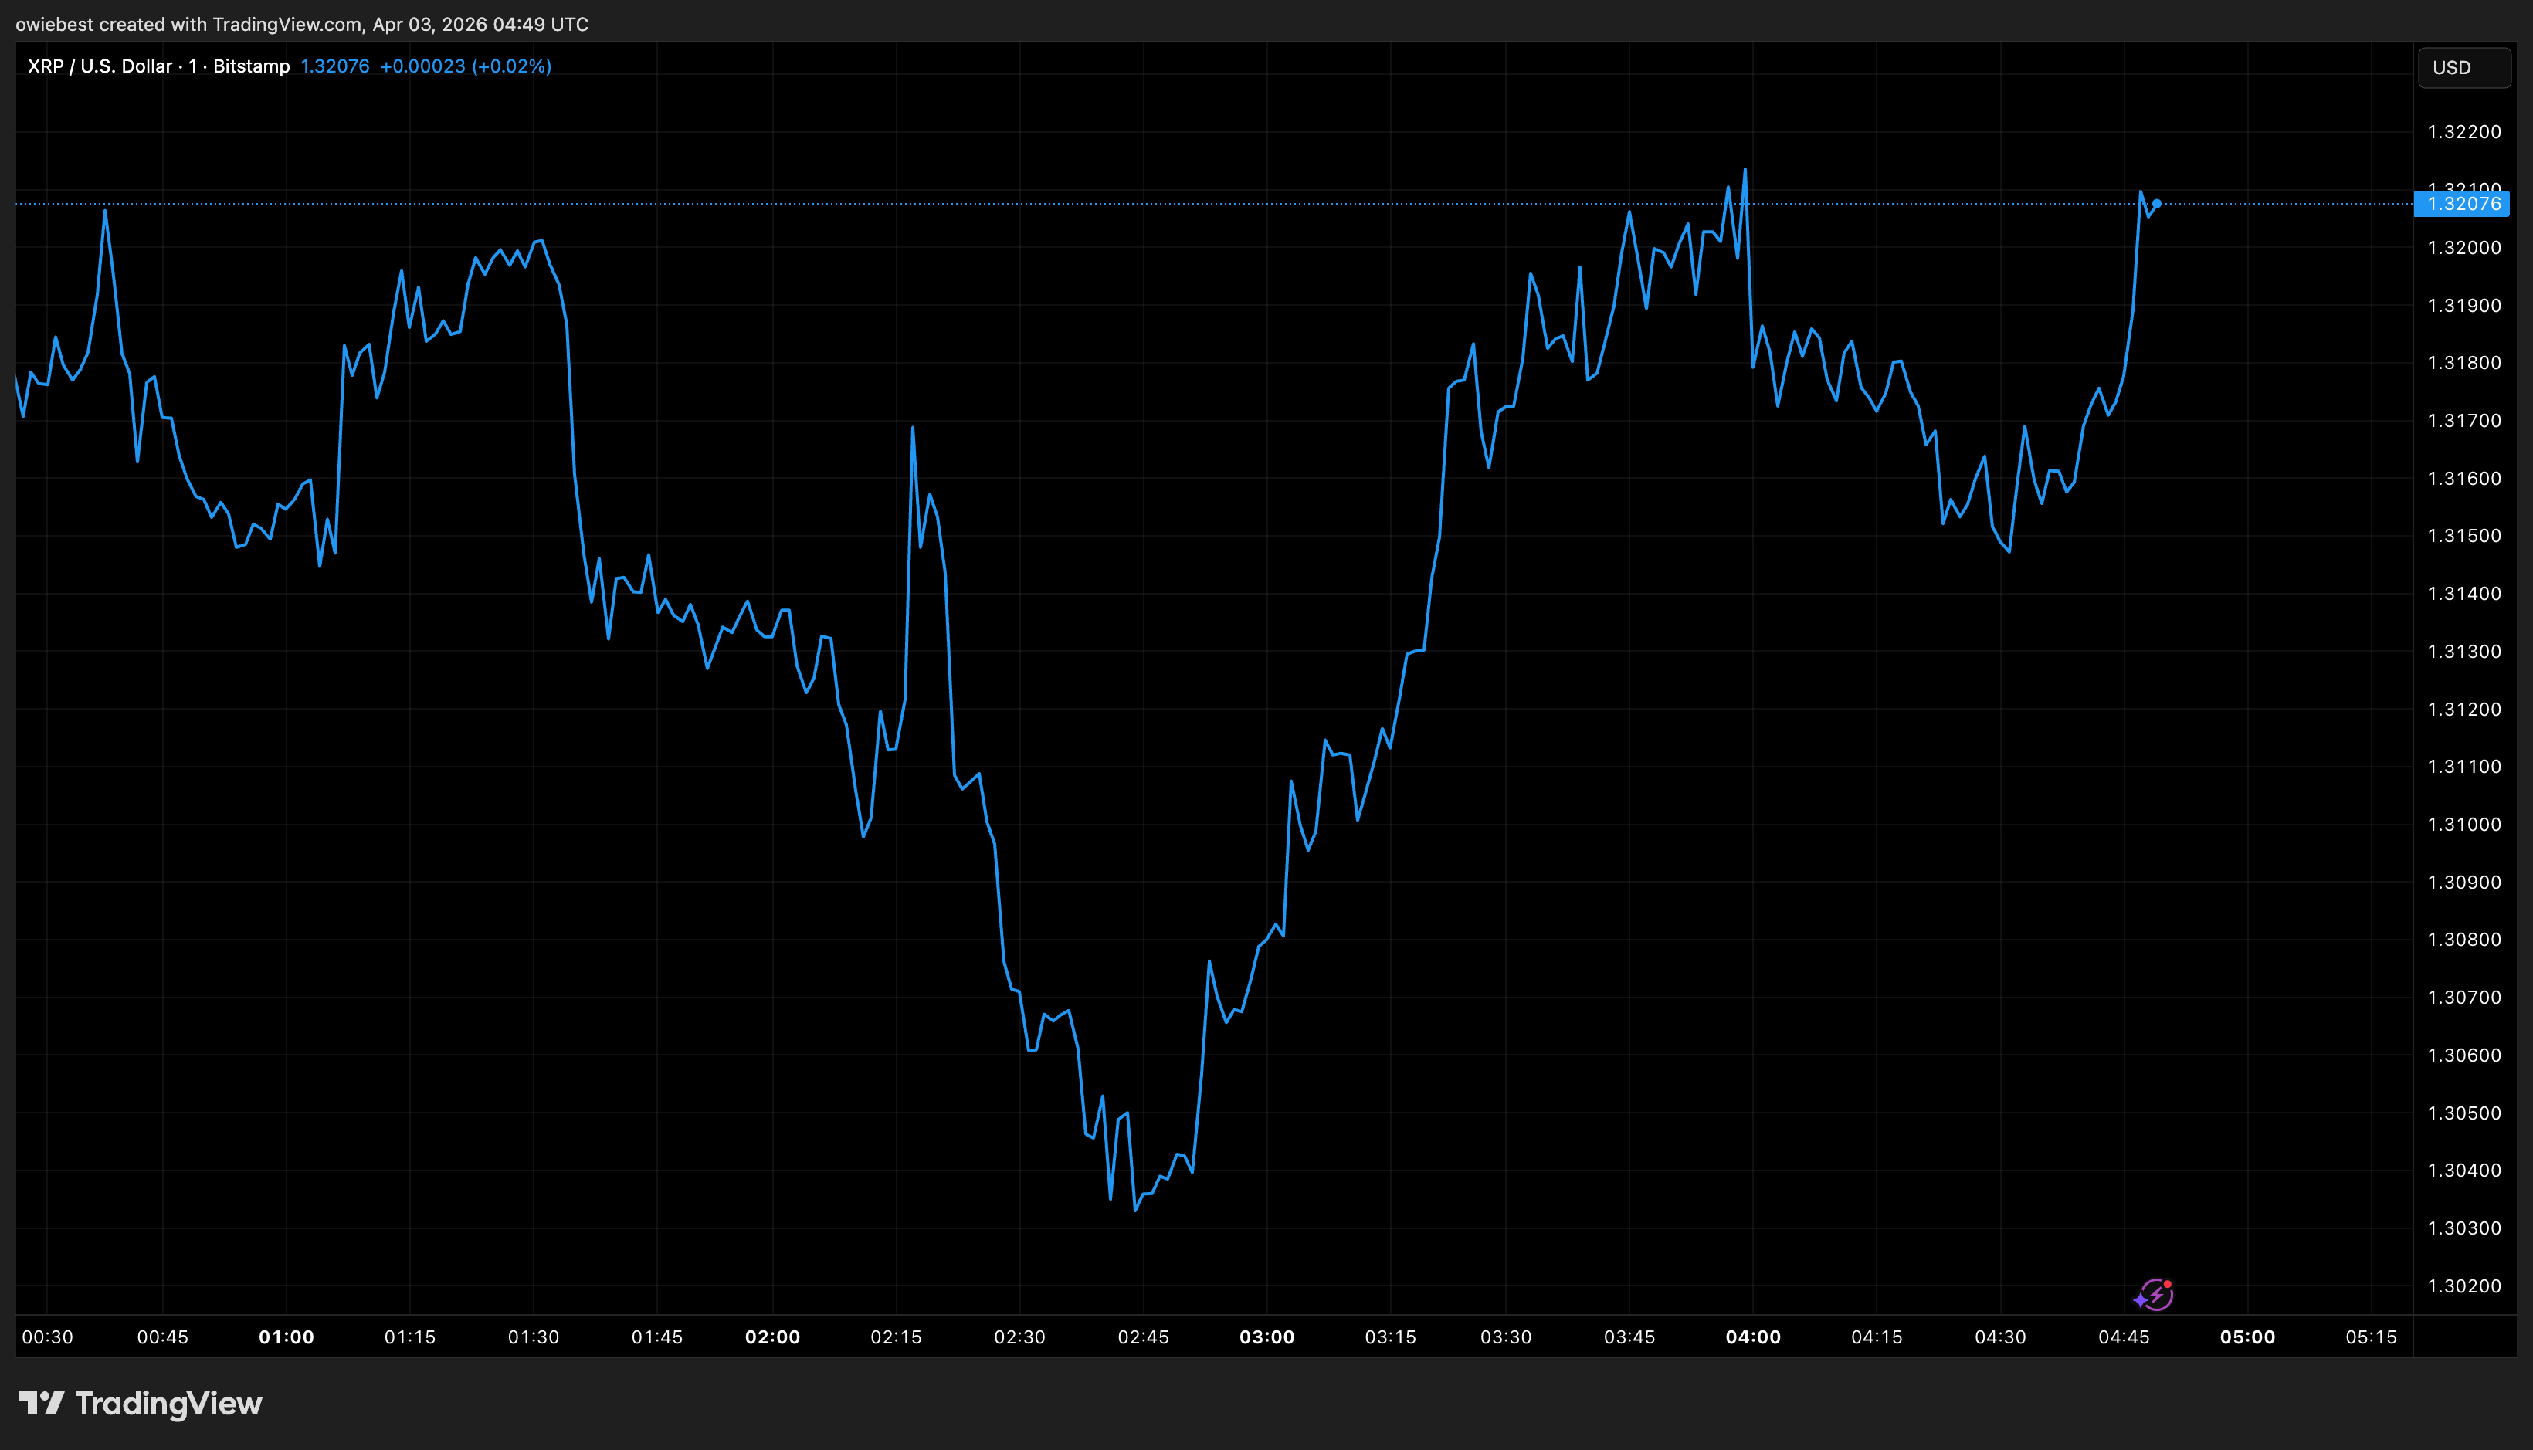The image size is (2533, 1450).
Task: Click the XRP / U.S. Dollar symbol title
Action: coord(100,66)
